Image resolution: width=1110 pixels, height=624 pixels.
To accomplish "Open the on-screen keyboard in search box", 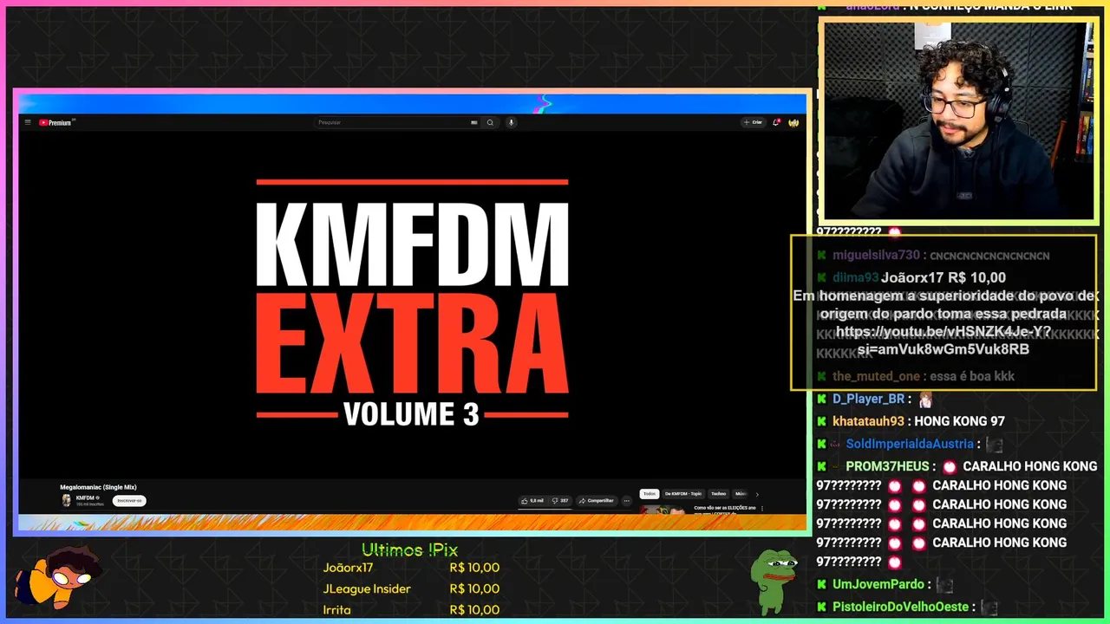I will pyautogui.click(x=474, y=122).
